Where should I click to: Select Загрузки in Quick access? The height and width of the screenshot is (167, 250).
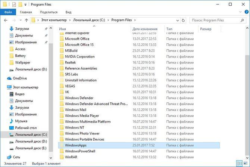(x=22, y=29)
